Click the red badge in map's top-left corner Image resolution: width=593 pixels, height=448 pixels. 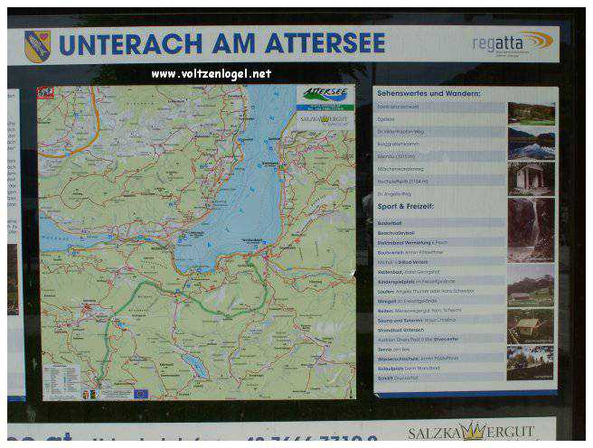(x=45, y=92)
